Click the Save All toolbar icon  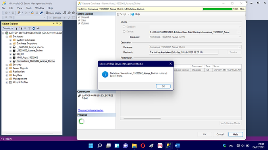[x=41, y=13]
